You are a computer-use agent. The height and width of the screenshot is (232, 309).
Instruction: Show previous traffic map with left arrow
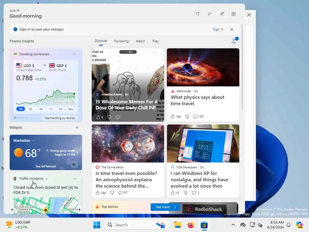[x=12, y=210]
